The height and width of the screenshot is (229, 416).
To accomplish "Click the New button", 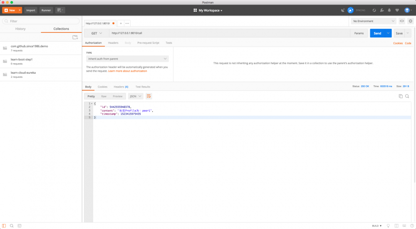I will tap(10, 10).
